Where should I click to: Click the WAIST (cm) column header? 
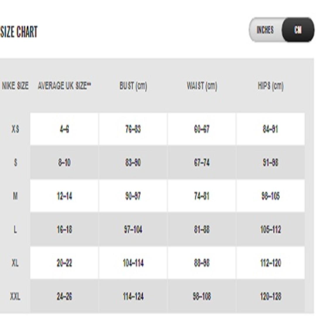202,86
